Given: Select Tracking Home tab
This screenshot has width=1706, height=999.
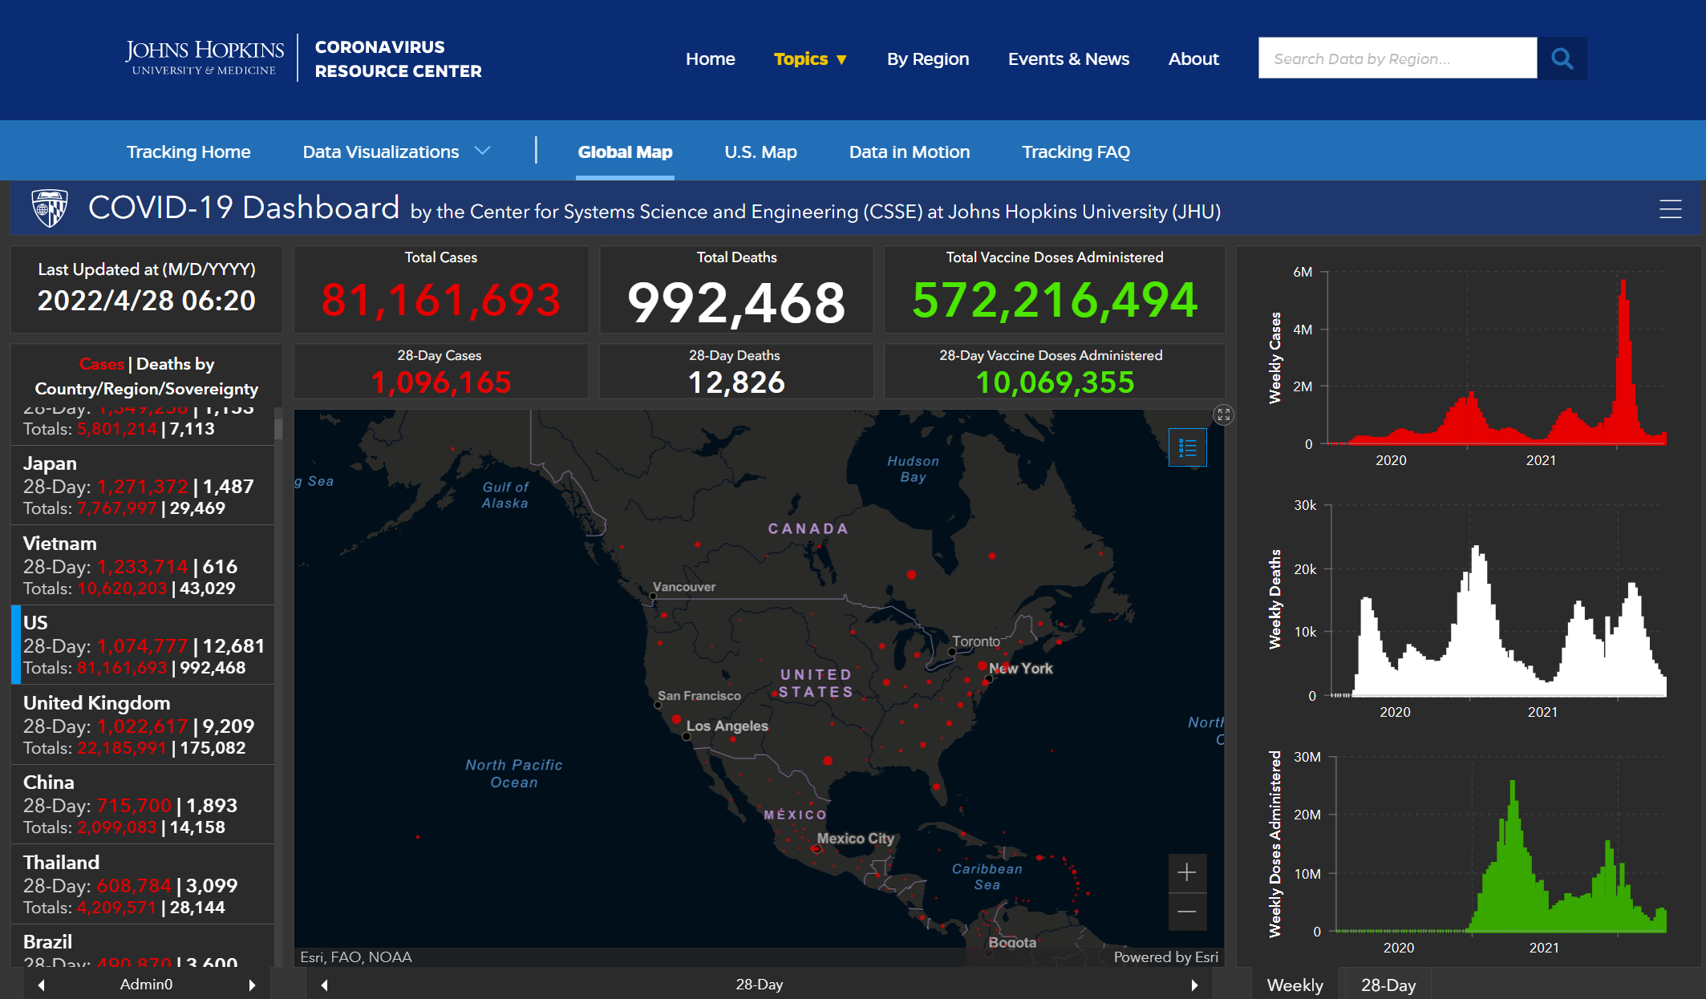Looking at the screenshot, I should 188,152.
